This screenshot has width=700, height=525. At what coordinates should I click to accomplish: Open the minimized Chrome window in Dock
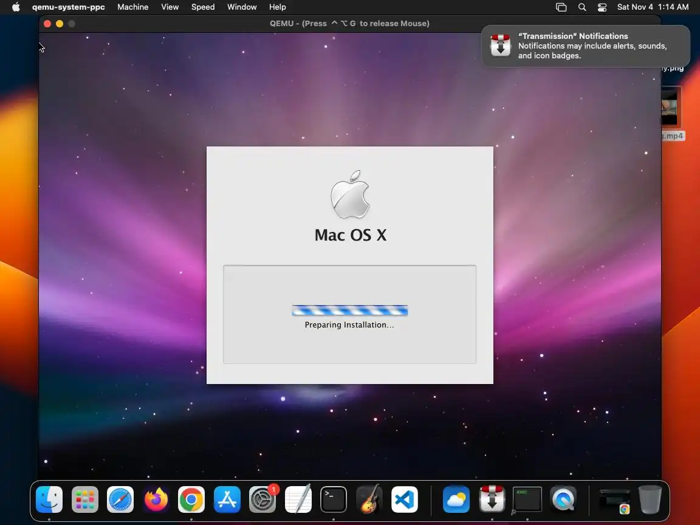pyautogui.click(x=615, y=500)
